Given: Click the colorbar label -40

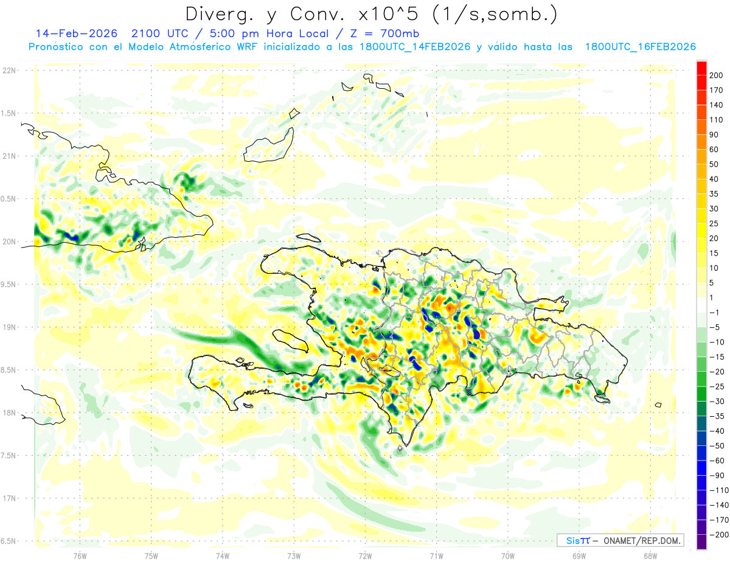Looking at the screenshot, I should (717, 431).
